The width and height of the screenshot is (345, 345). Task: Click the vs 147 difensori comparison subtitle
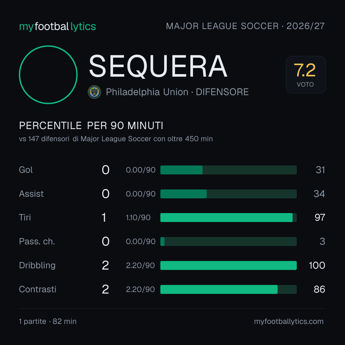click(x=116, y=139)
